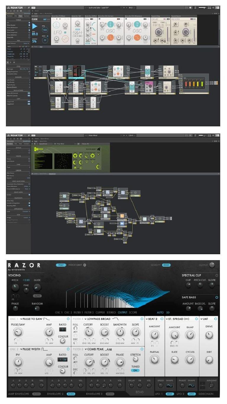Toggle Envelope 3 ECHO switch
Screen dimensions: 227x404
point(110,394)
